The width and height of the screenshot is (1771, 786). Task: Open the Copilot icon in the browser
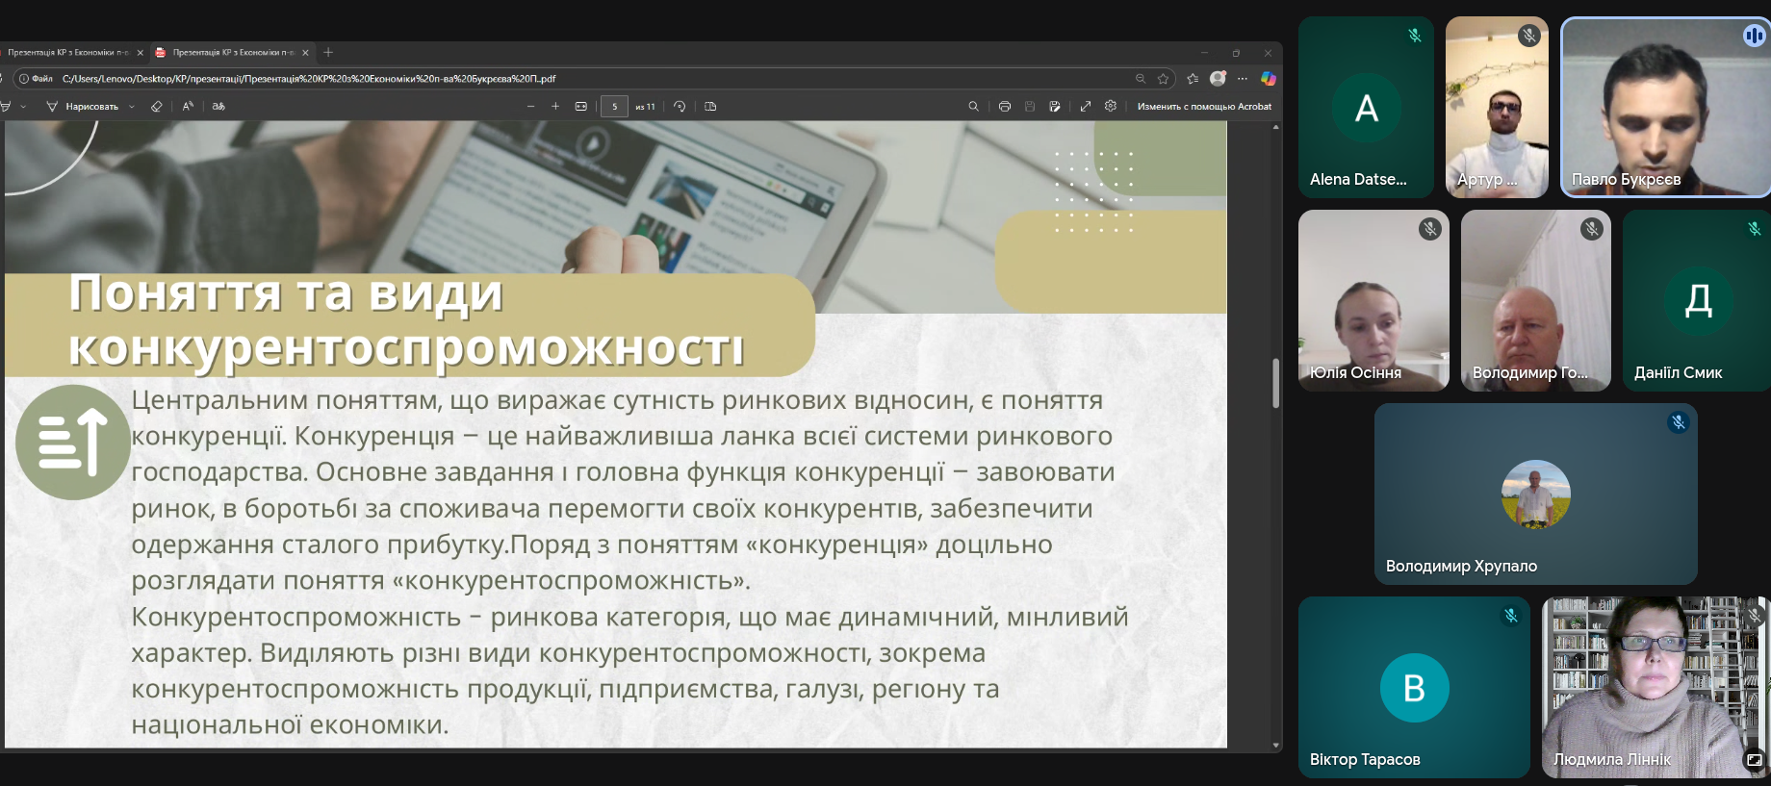(1269, 79)
